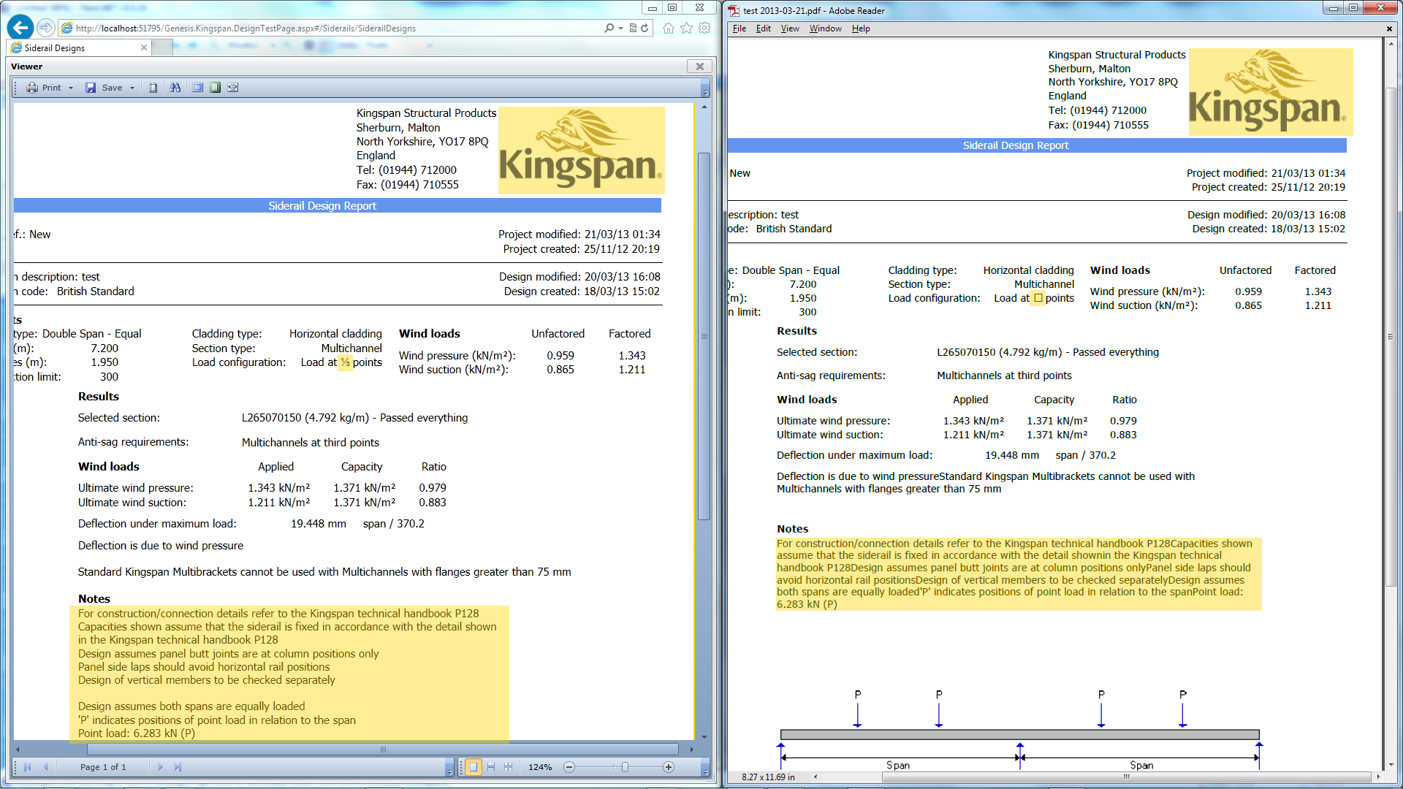Click the Siderail Design Report header in PDF
The height and width of the screenshot is (789, 1403).
(1016, 145)
